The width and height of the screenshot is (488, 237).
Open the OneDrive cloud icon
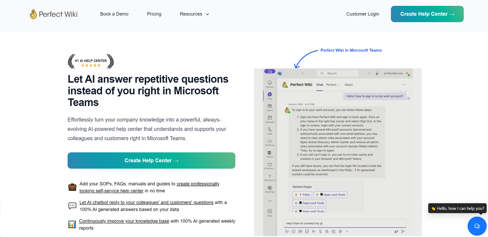pyautogui.click(x=270, y=141)
